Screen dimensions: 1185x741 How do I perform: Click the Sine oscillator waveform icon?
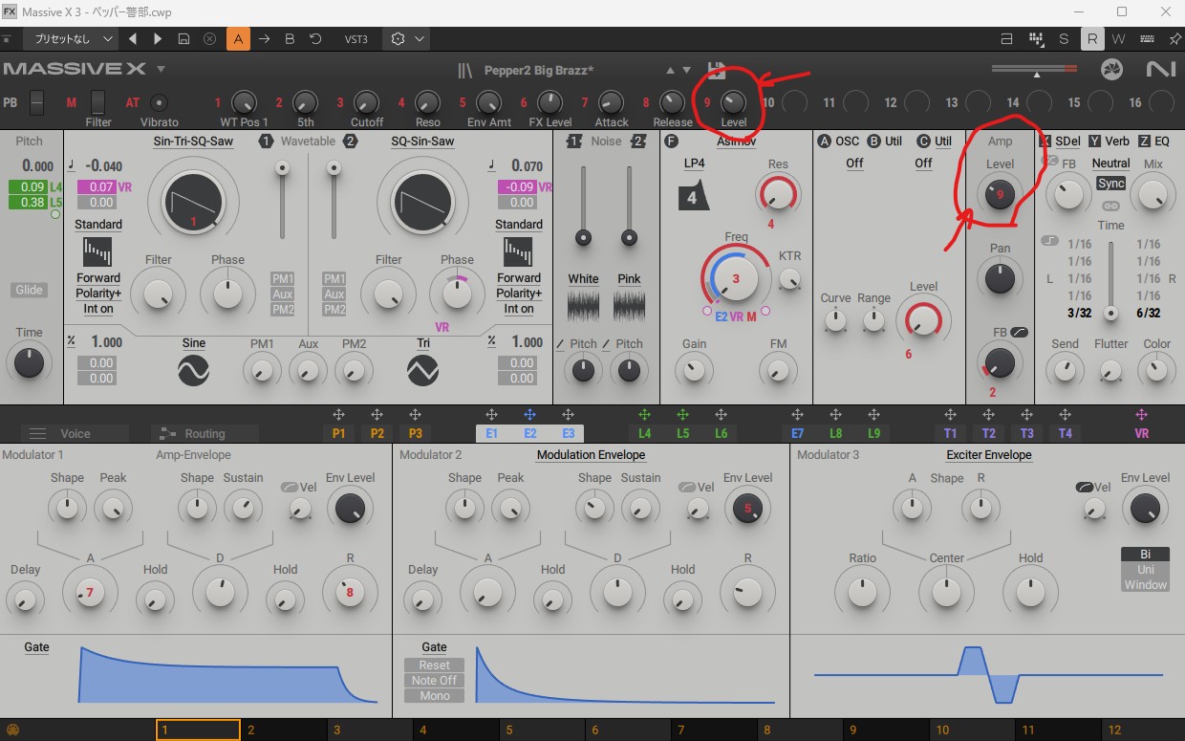[x=193, y=370]
